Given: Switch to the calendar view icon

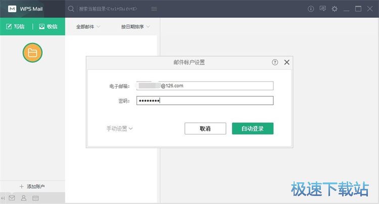Looking at the screenshot, I should tap(35, 198).
